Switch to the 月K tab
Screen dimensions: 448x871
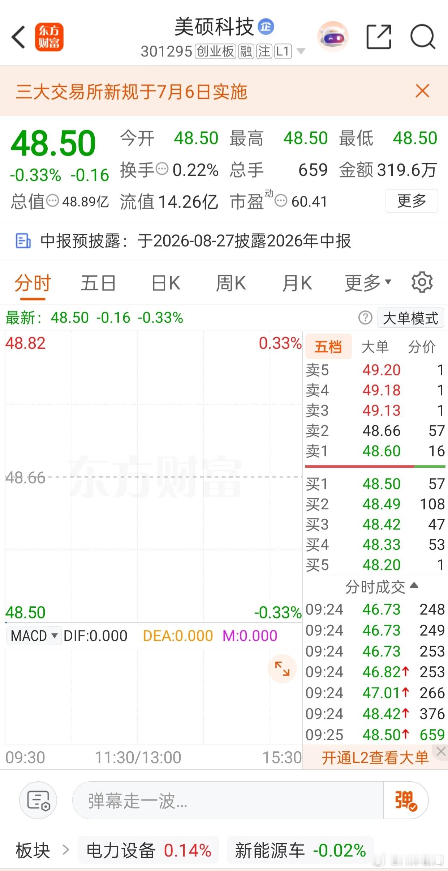click(297, 283)
